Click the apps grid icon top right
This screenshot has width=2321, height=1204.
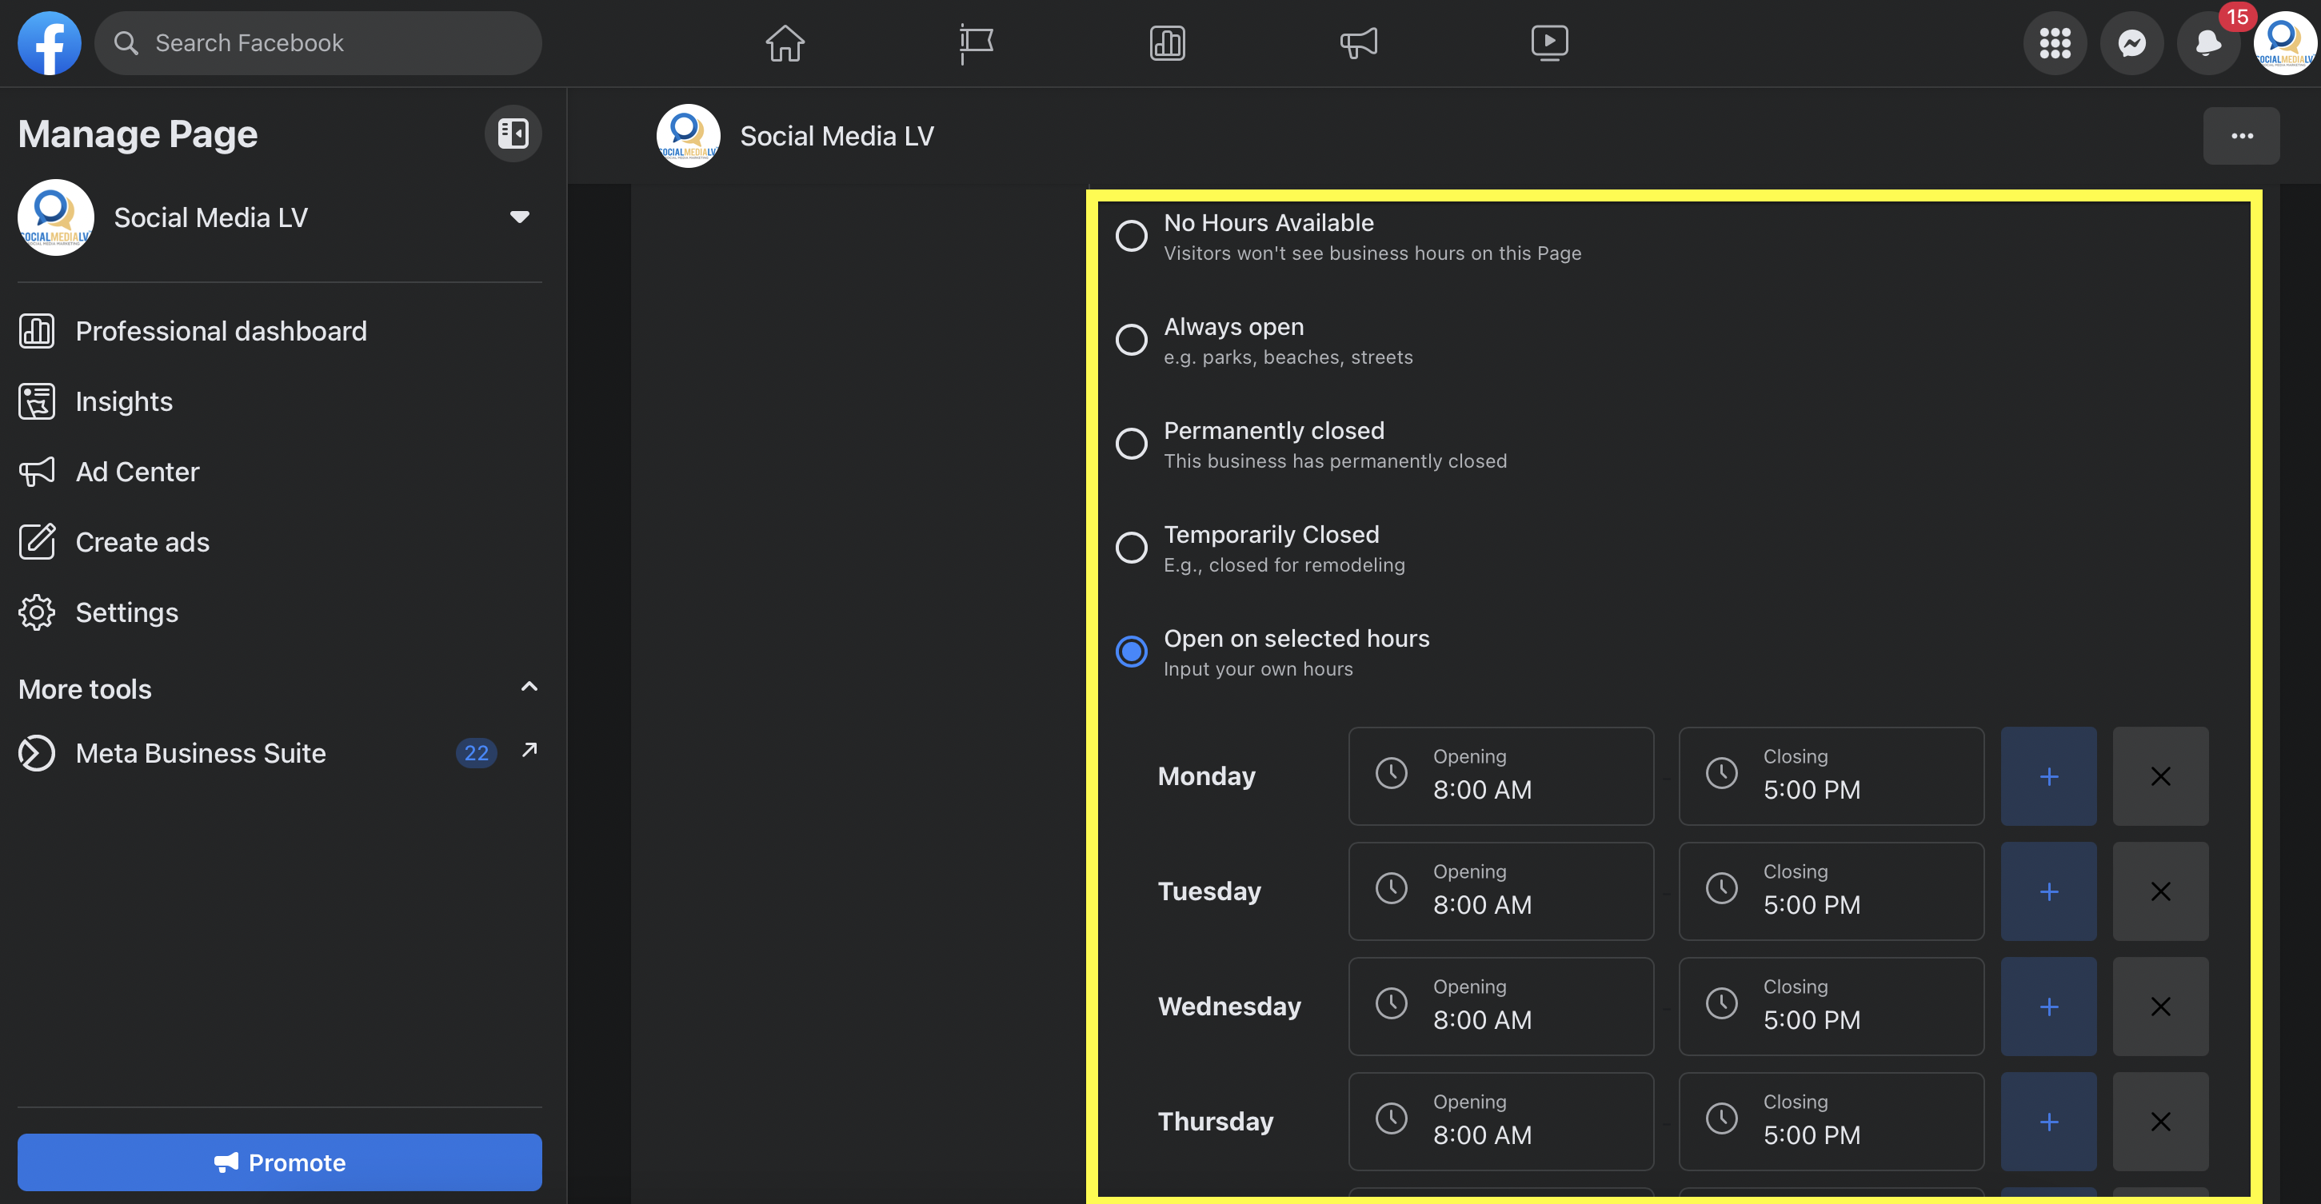pyautogui.click(x=2055, y=42)
